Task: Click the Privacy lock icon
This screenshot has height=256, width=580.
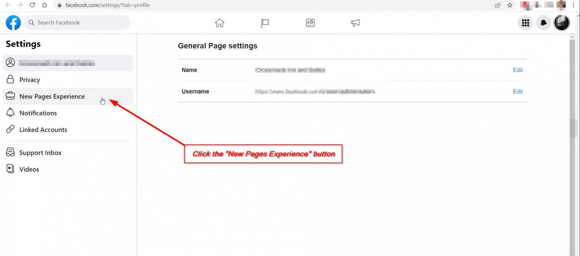Action: [x=10, y=80]
